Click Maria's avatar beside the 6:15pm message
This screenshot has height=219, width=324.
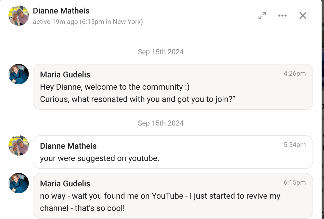coord(19,183)
